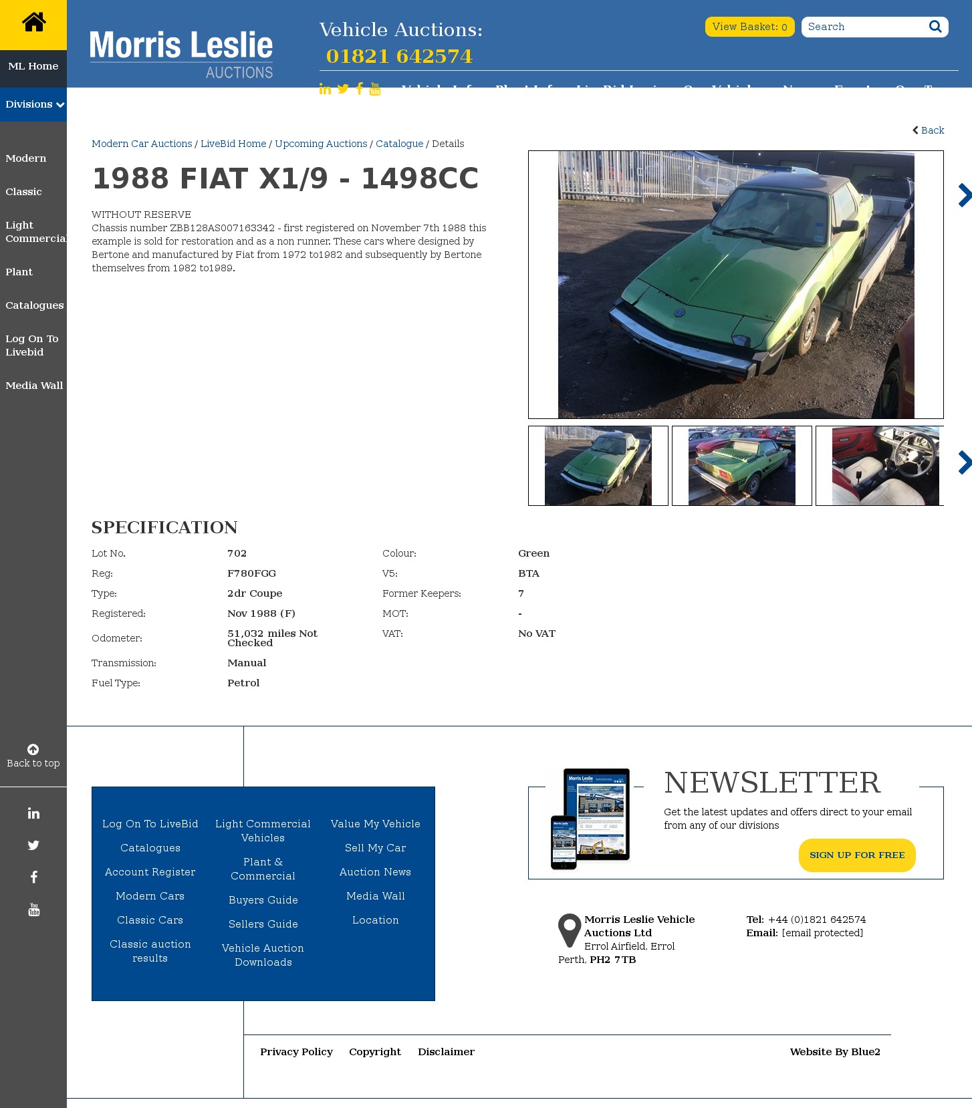Advance thumbnail strip with right arrow
Viewport: 972px width, 1108px height.
tap(964, 462)
